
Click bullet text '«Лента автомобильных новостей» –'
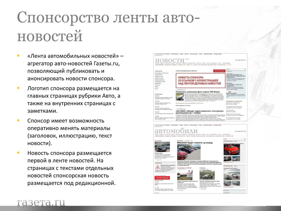[75, 56]
